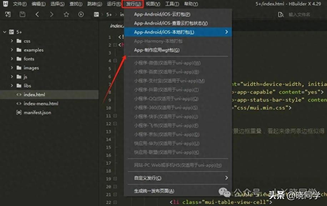This screenshot has width=327, height=206.
Task: Choose App-制作应用wgt包(G)
Action: tap(178, 50)
